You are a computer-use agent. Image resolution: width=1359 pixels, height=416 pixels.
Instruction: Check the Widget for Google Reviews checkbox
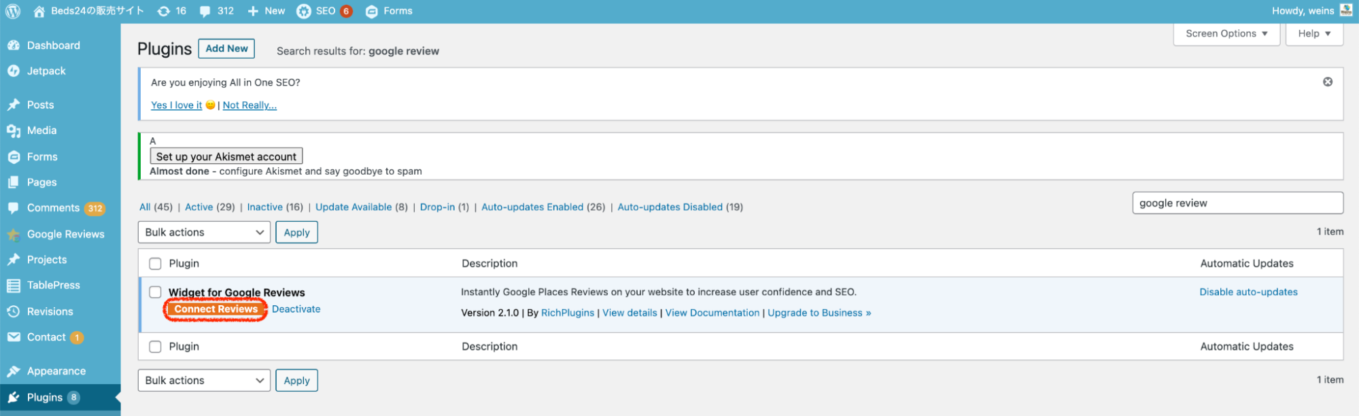[155, 292]
